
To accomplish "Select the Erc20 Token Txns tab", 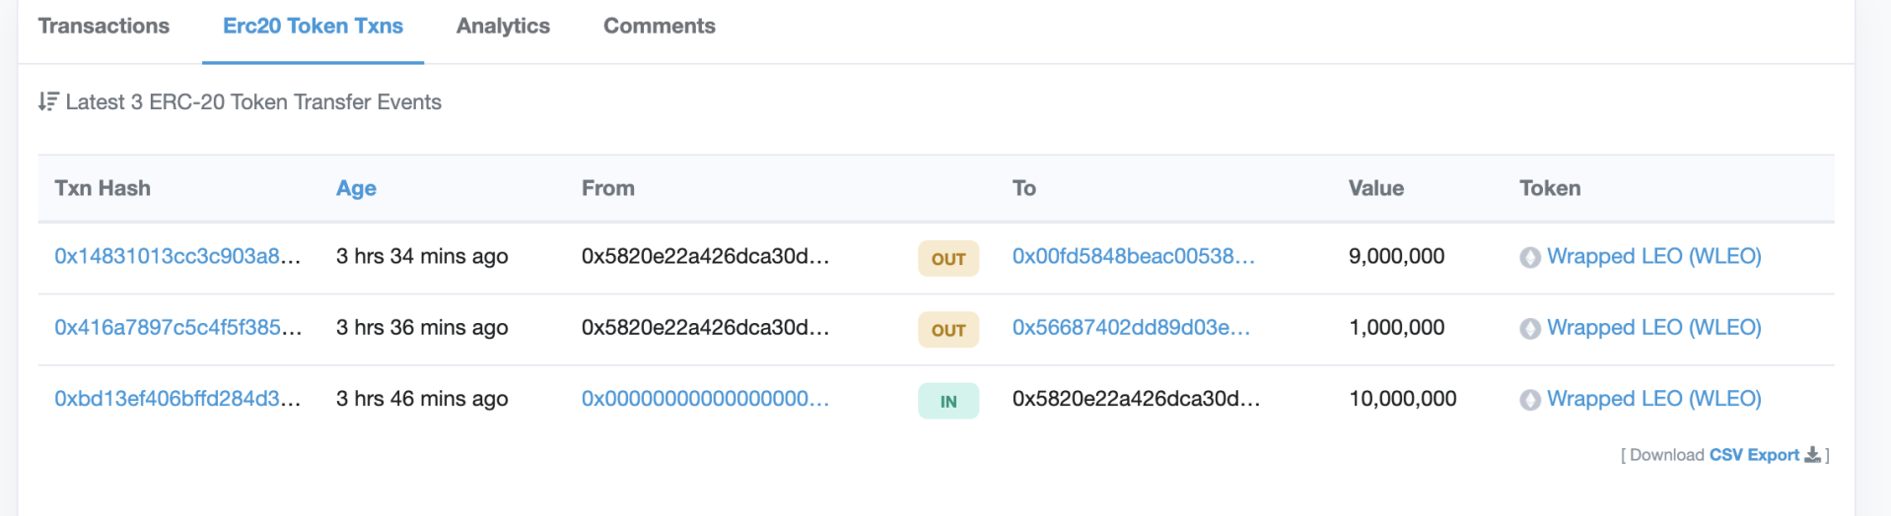I will [313, 27].
